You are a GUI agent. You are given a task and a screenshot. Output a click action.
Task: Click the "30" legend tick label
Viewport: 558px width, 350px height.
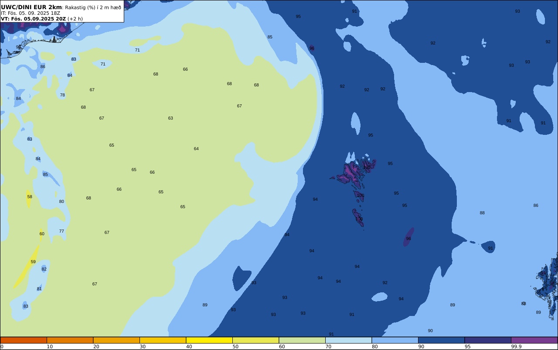143,347
